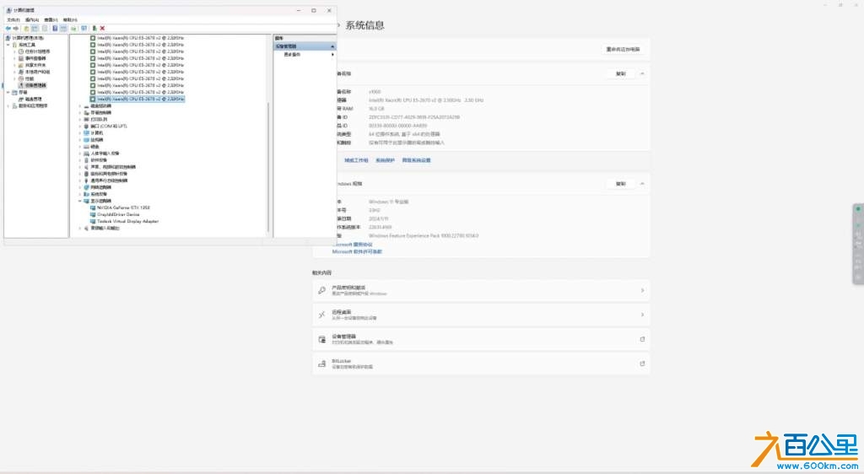The height and width of the screenshot is (474, 864).
Task: Click the 键盘 category icon in device list
Action: click(x=87, y=147)
